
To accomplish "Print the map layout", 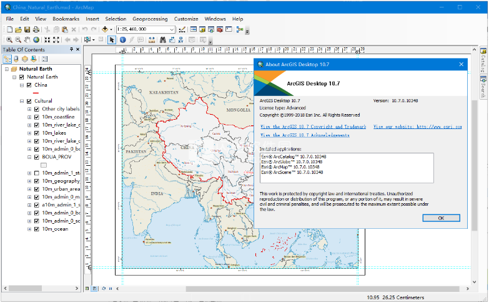I will 36,29.
